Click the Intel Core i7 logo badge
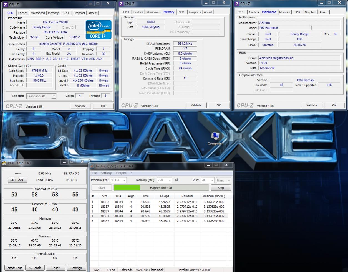 [99, 29]
